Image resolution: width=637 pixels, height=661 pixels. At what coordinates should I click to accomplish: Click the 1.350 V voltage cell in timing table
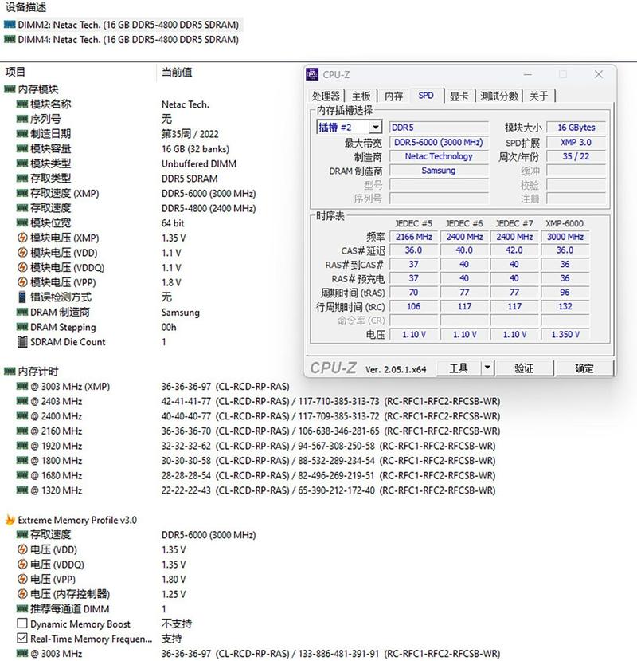pos(565,334)
